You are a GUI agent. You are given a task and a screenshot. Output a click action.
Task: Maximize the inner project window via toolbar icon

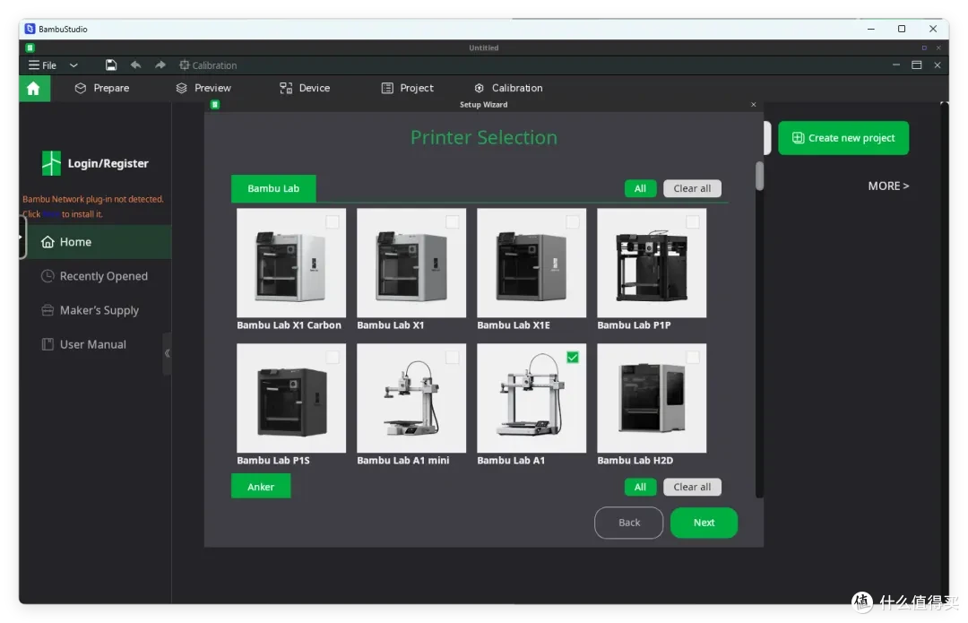(917, 65)
